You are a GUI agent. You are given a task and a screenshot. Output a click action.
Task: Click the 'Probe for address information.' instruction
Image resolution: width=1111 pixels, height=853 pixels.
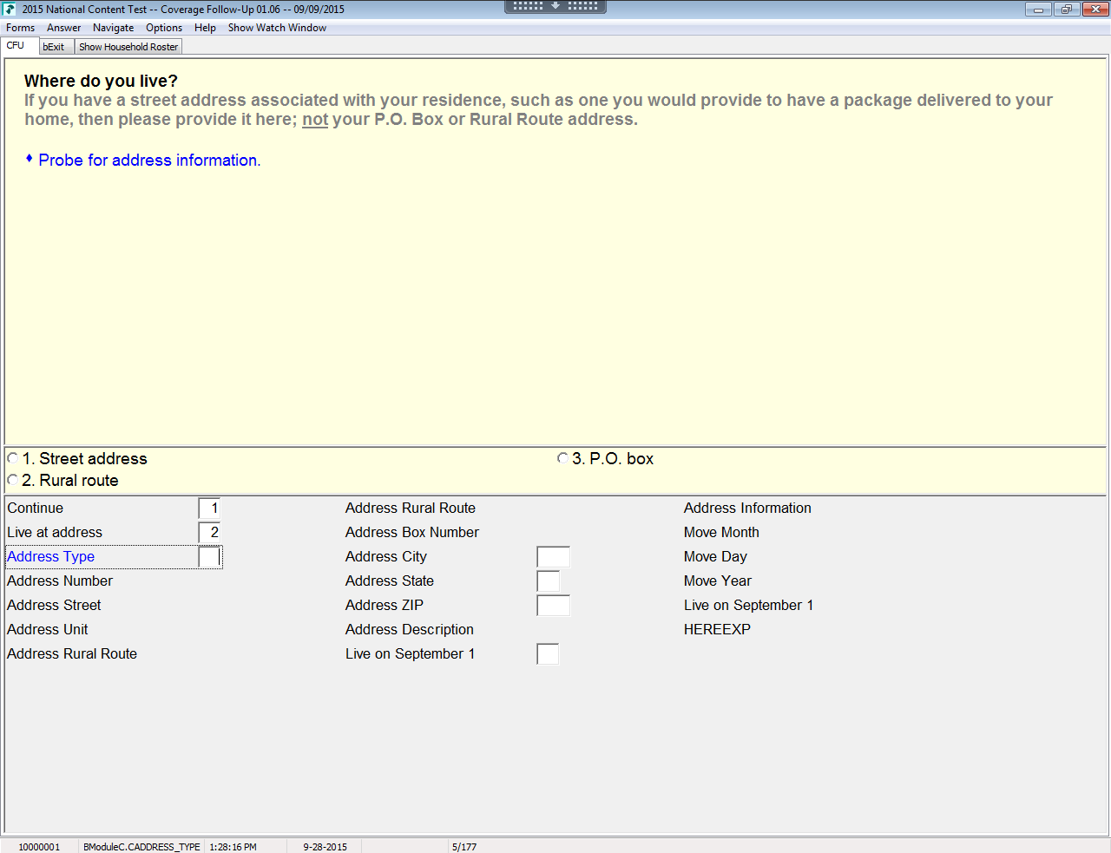click(149, 161)
